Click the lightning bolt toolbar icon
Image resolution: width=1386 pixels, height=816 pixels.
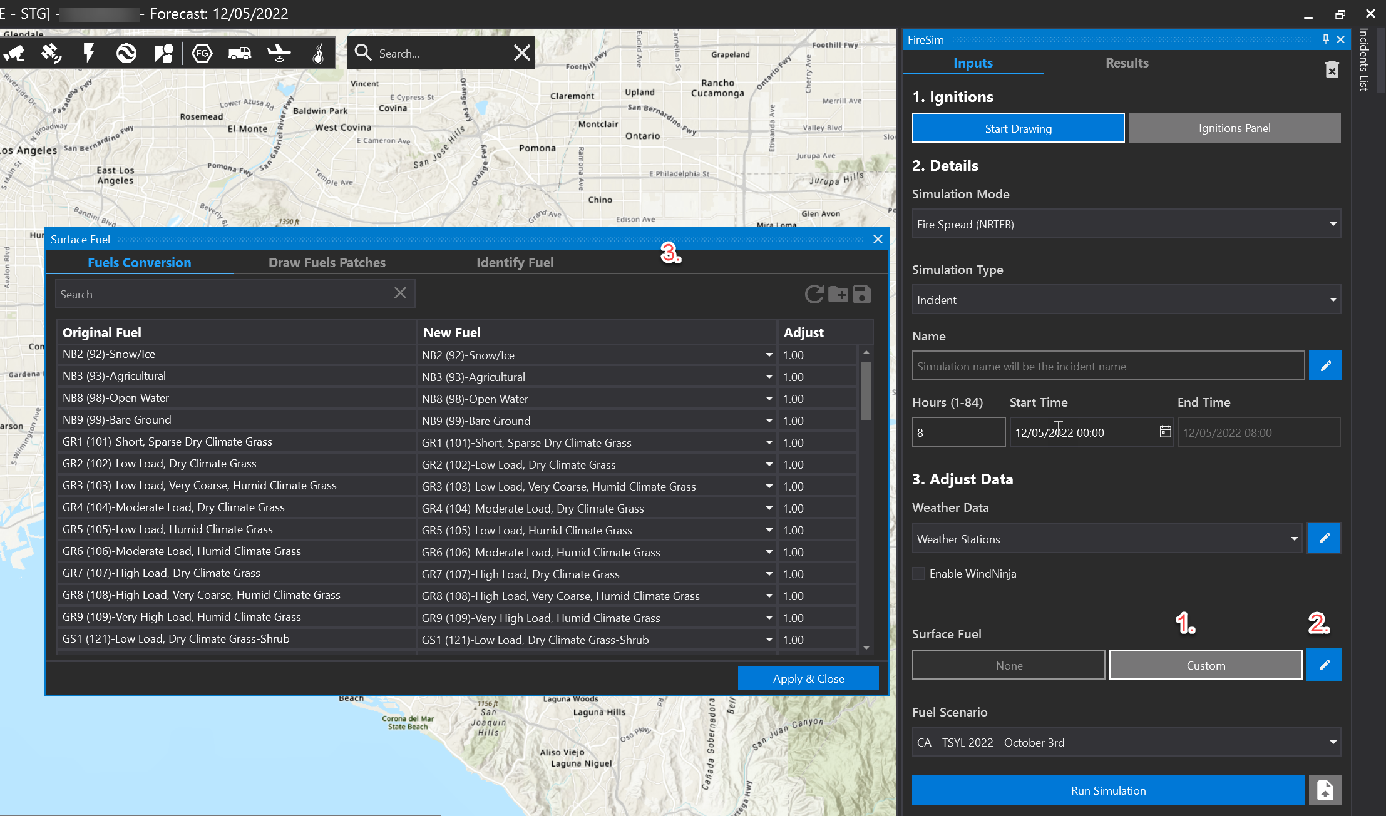pyautogui.click(x=89, y=53)
